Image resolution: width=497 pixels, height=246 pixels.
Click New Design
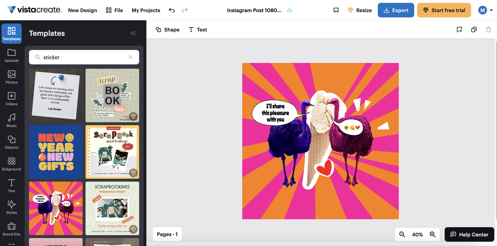83,10
